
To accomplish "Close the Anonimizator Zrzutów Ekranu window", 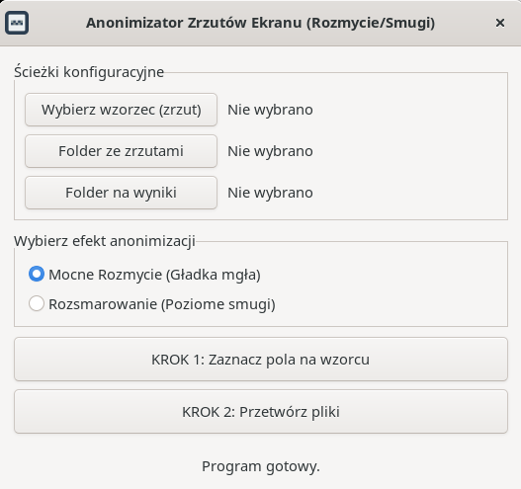I will tap(499, 23).
